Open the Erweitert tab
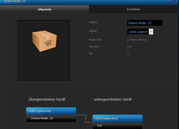The height and width of the screenshot is (129, 179). [x=133, y=10]
